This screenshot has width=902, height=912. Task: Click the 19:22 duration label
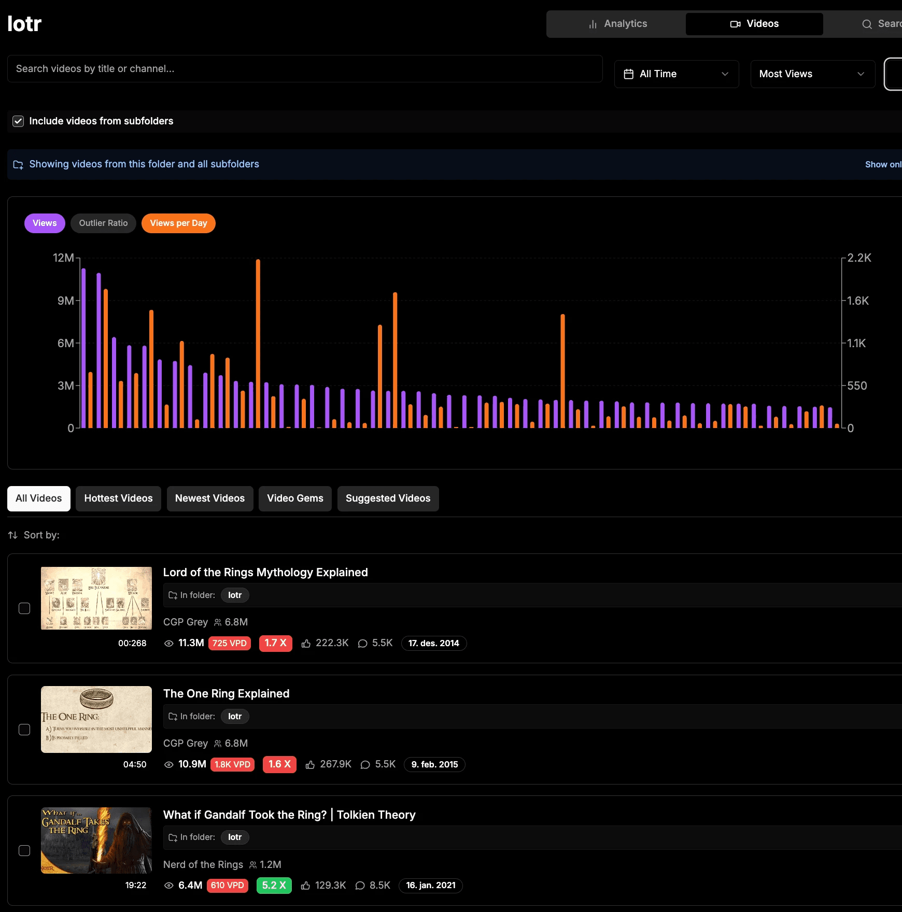pyautogui.click(x=136, y=886)
